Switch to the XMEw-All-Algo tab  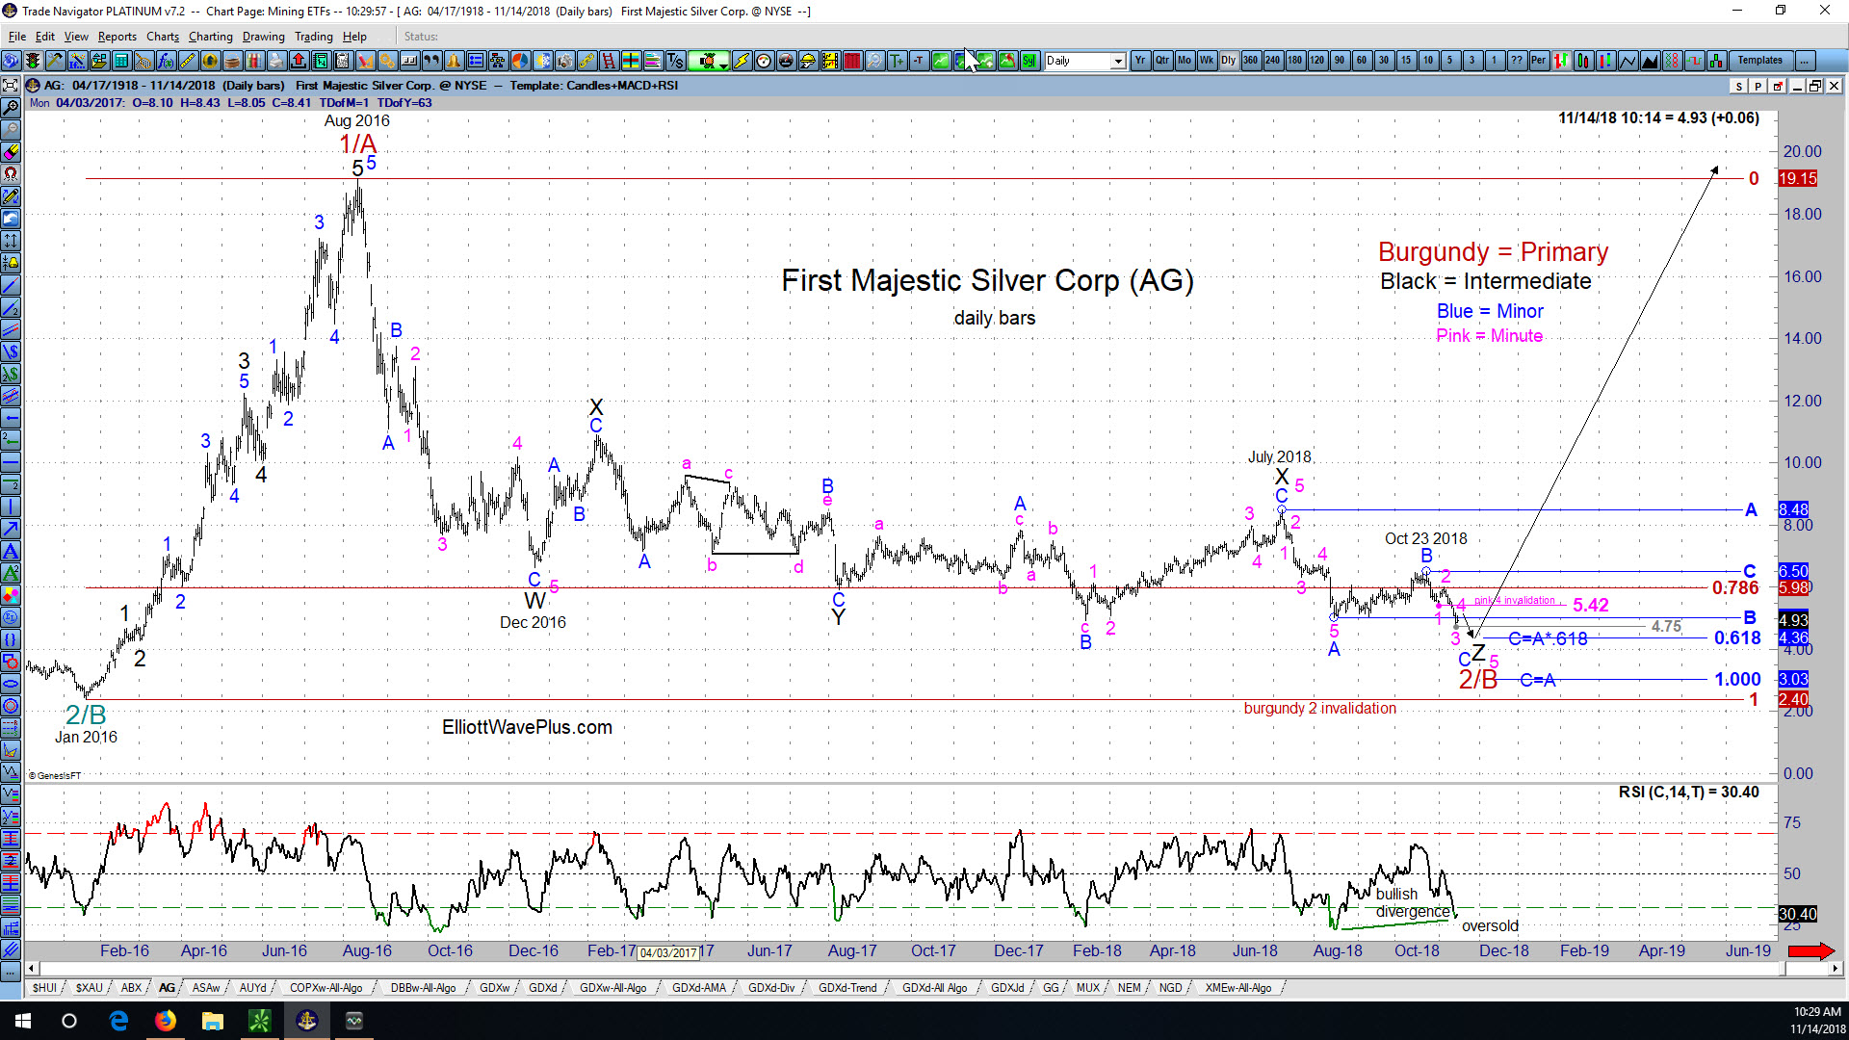(1238, 988)
